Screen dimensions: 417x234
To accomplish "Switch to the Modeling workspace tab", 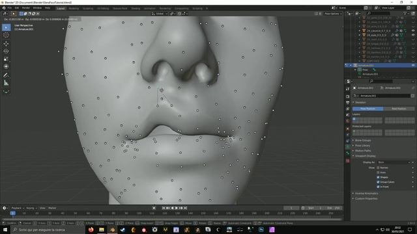I will (74, 8).
